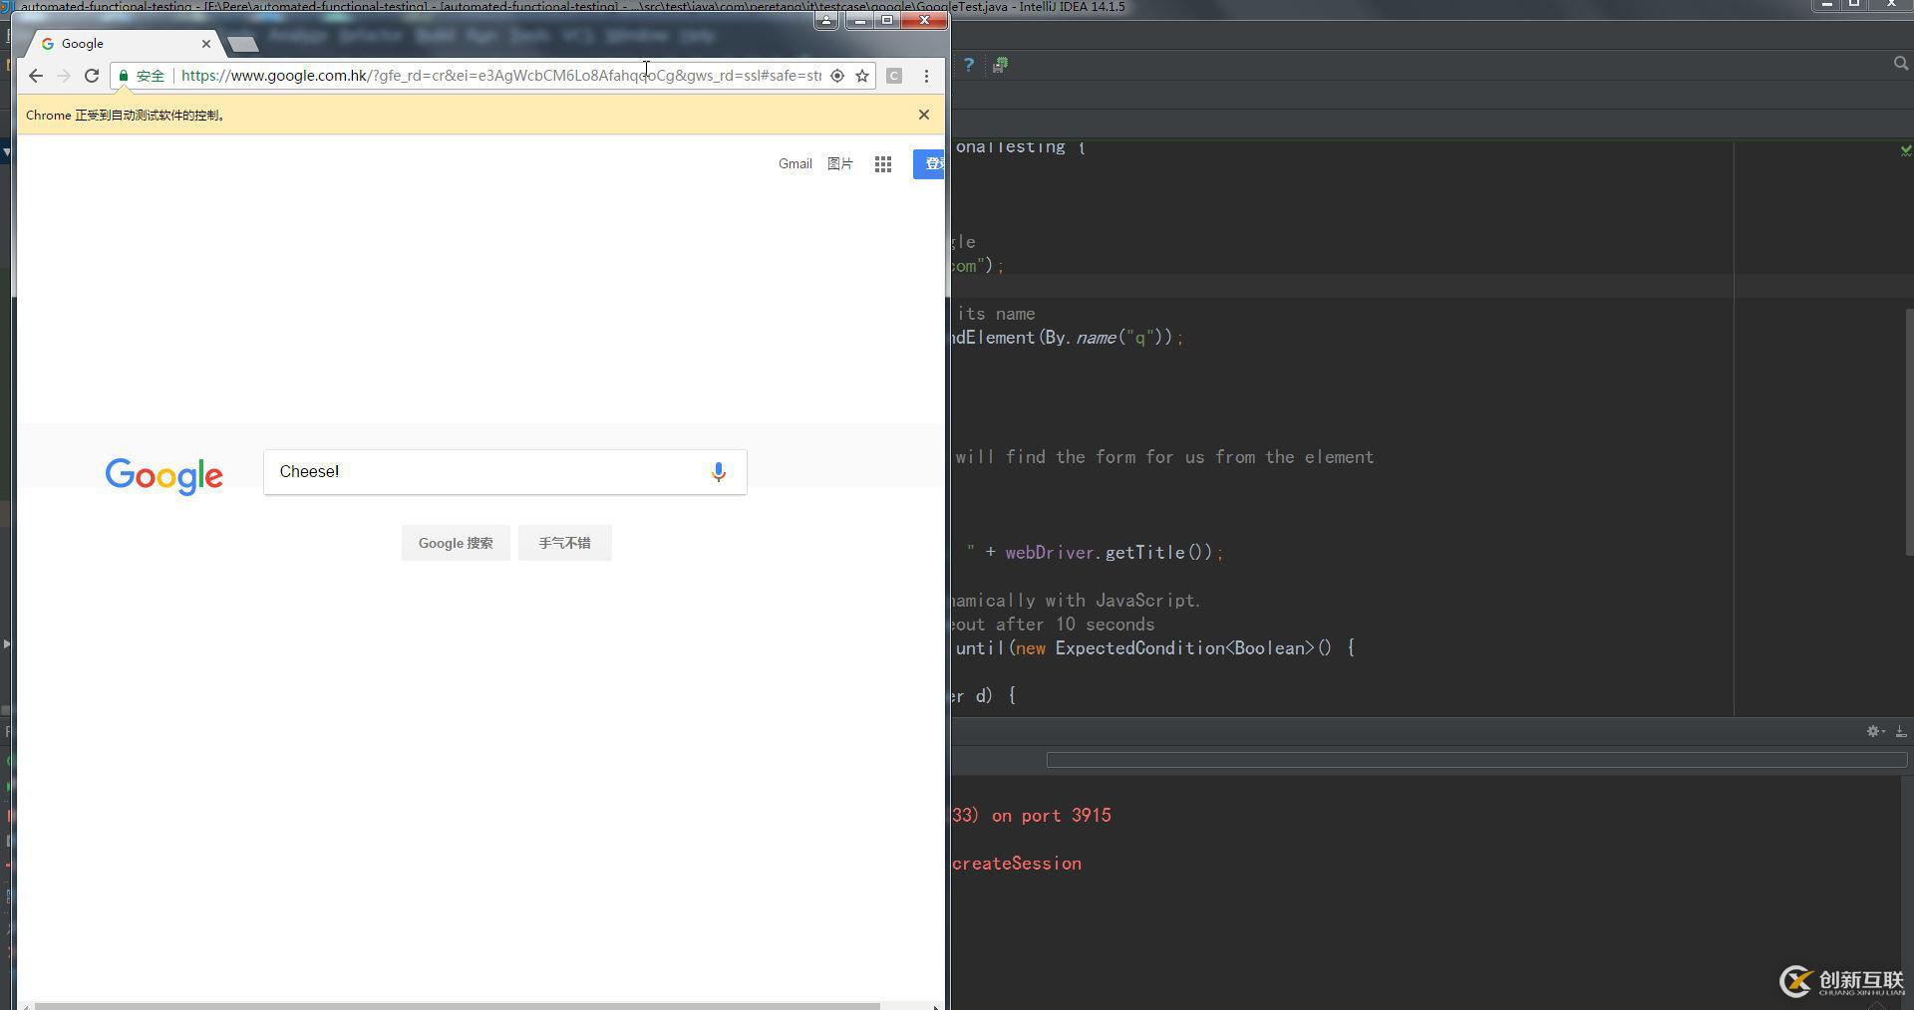Click the Google 搜索 button

click(x=456, y=543)
